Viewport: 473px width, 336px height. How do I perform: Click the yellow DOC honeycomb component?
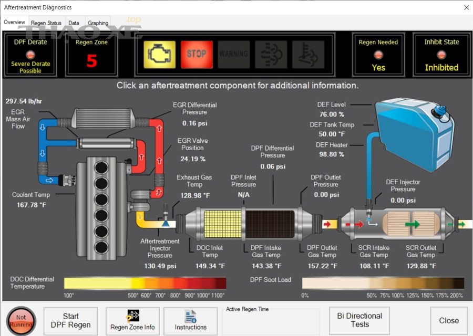coord(223,224)
